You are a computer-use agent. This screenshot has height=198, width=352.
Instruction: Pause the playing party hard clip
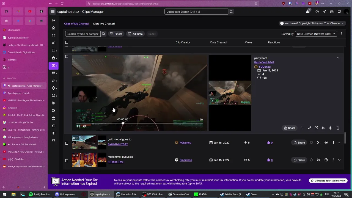coord(78,126)
